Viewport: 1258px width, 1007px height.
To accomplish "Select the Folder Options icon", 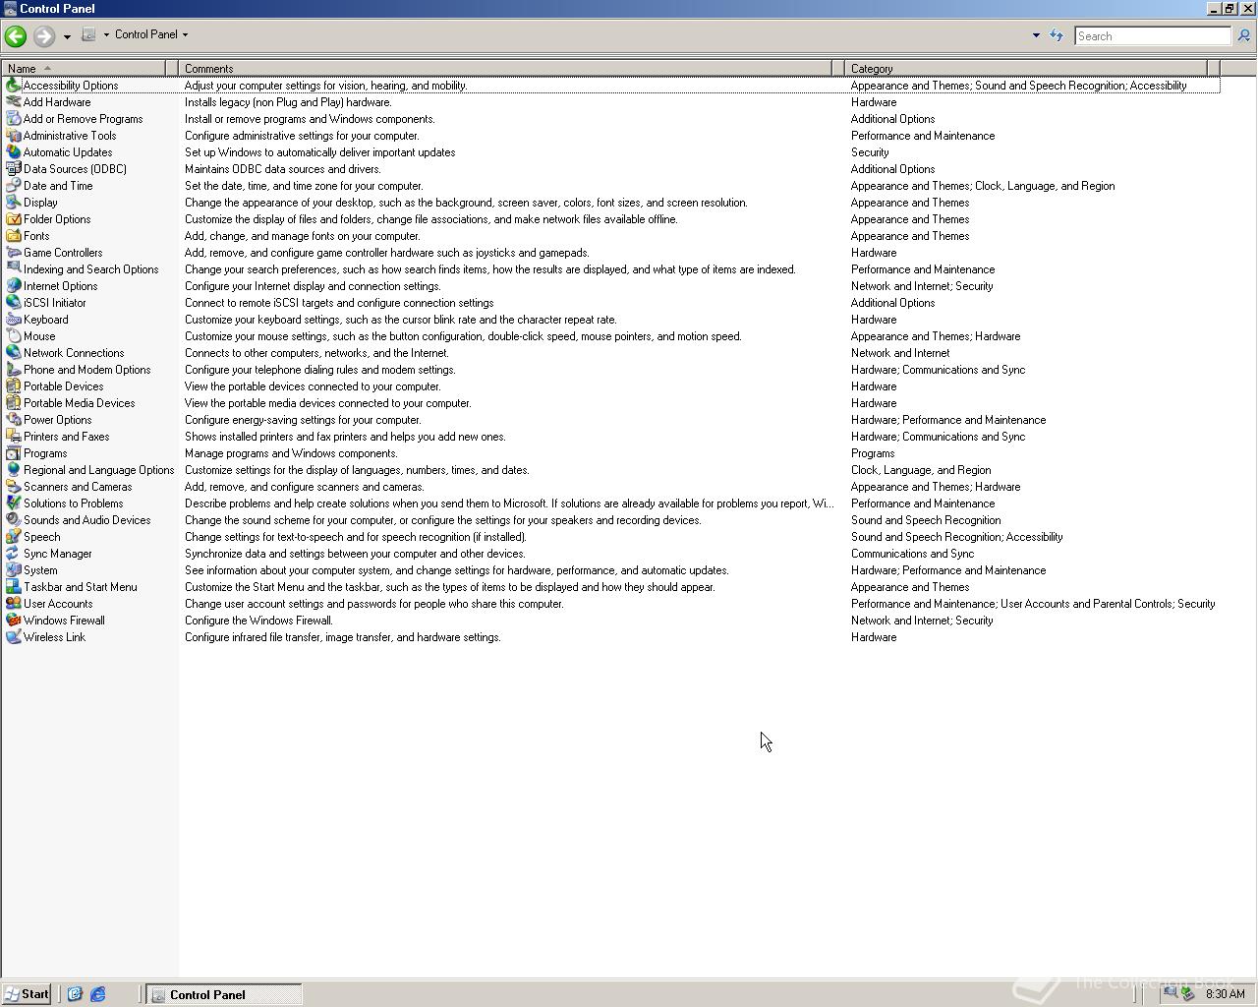I will (13, 219).
